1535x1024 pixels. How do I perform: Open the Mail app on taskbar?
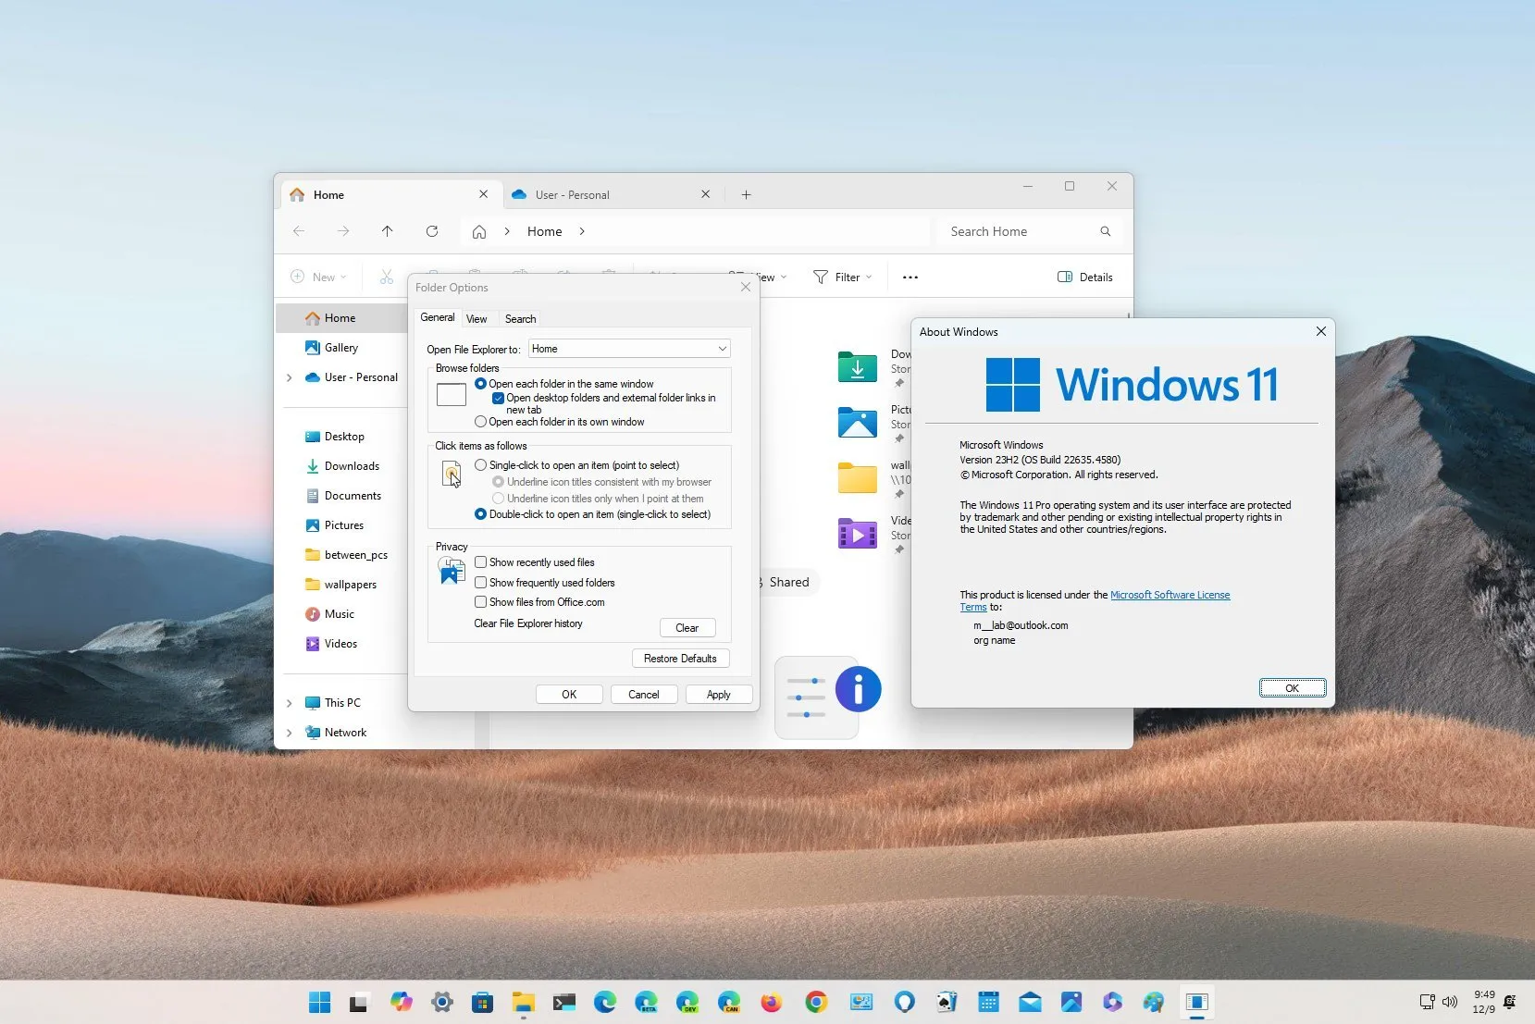coord(1030,1002)
